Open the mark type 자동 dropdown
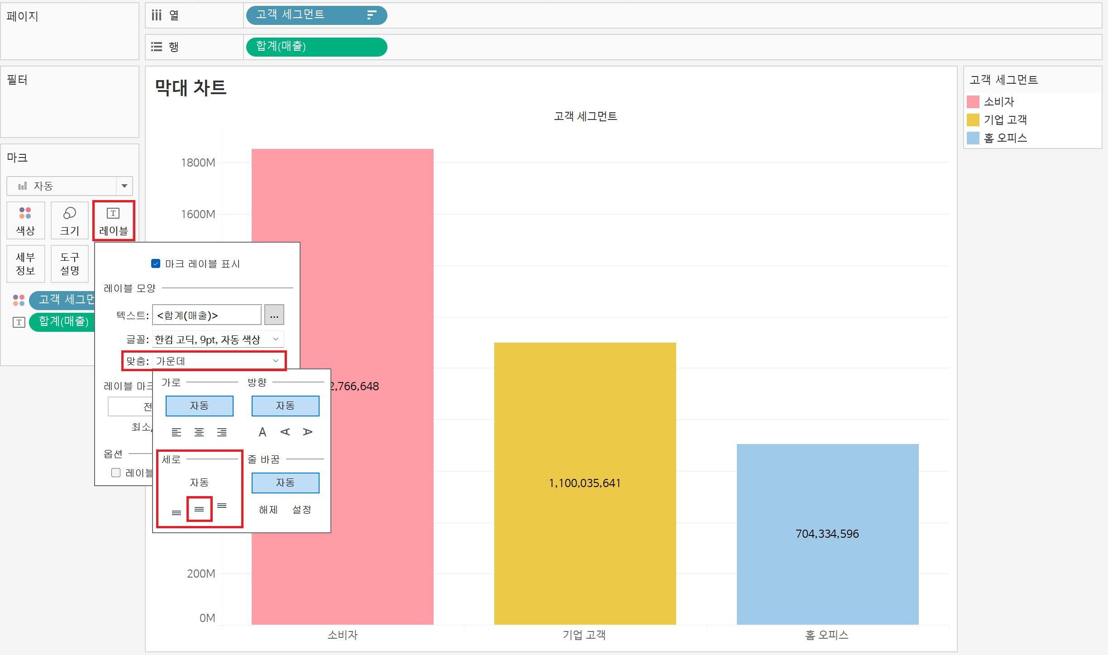This screenshot has height=655, width=1108. click(124, 186)
